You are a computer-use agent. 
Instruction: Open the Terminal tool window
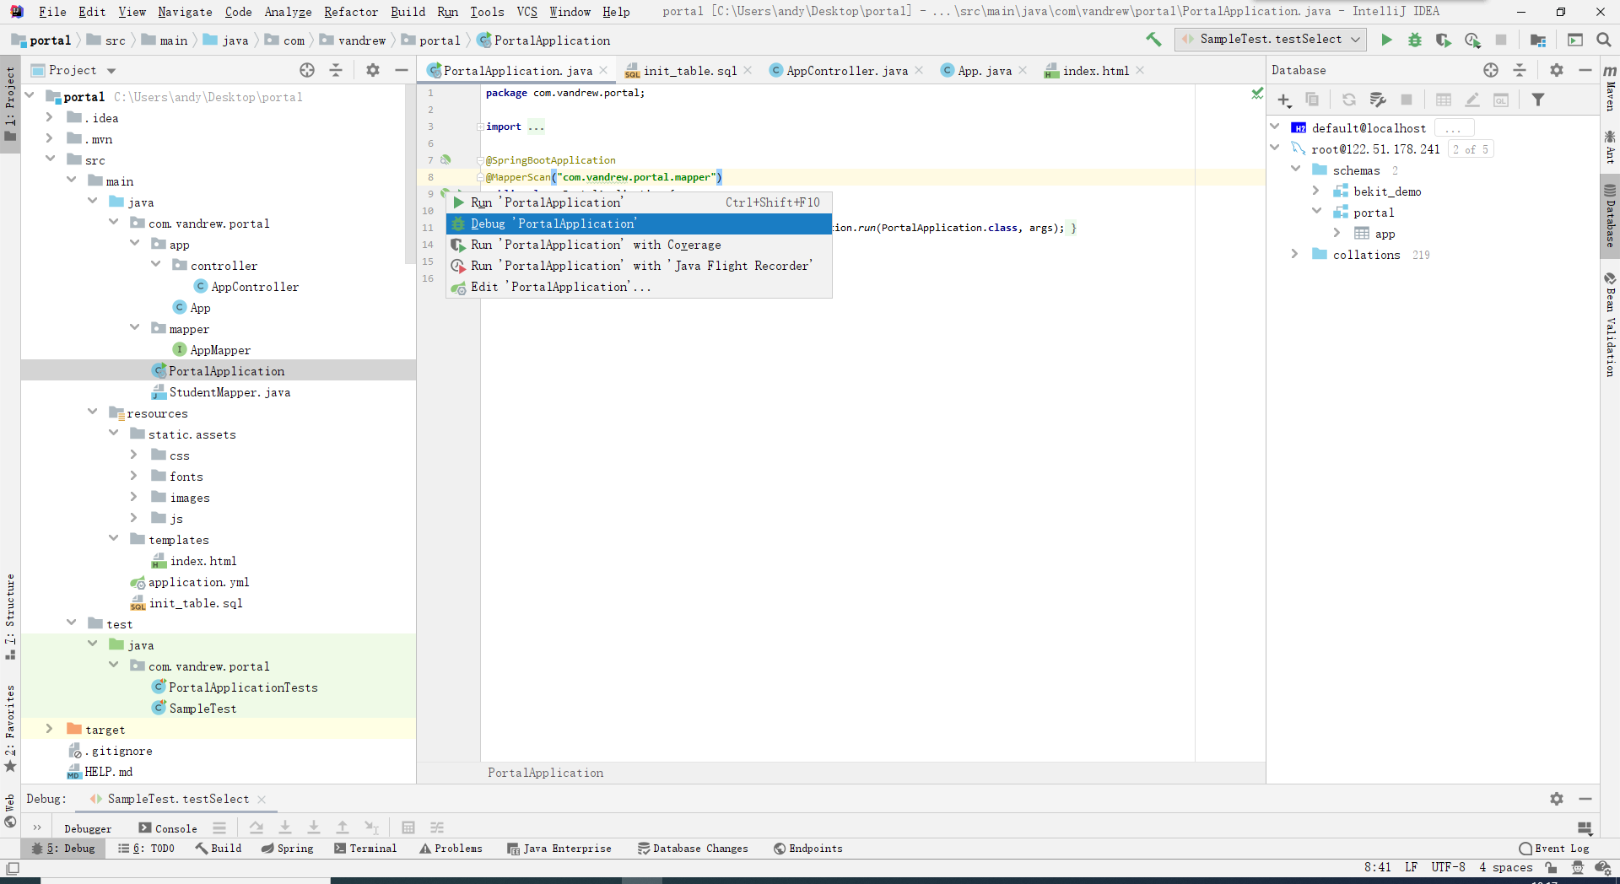(365, 849)
